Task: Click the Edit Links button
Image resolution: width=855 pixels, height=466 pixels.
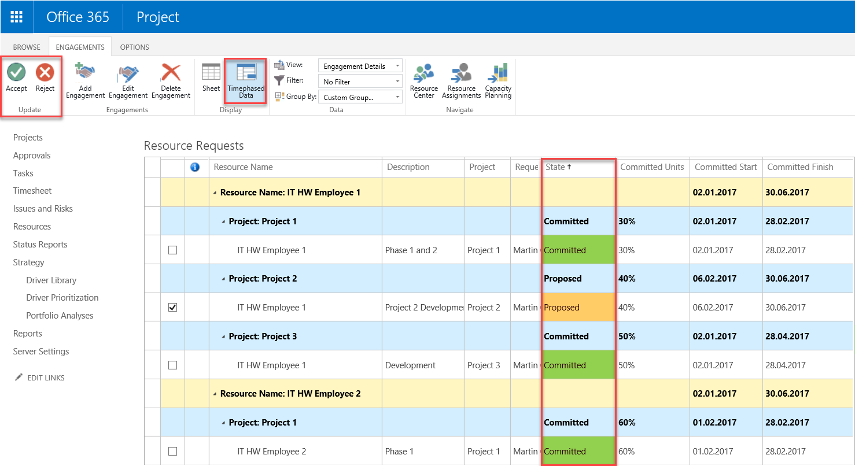Action: coord(40,378)
